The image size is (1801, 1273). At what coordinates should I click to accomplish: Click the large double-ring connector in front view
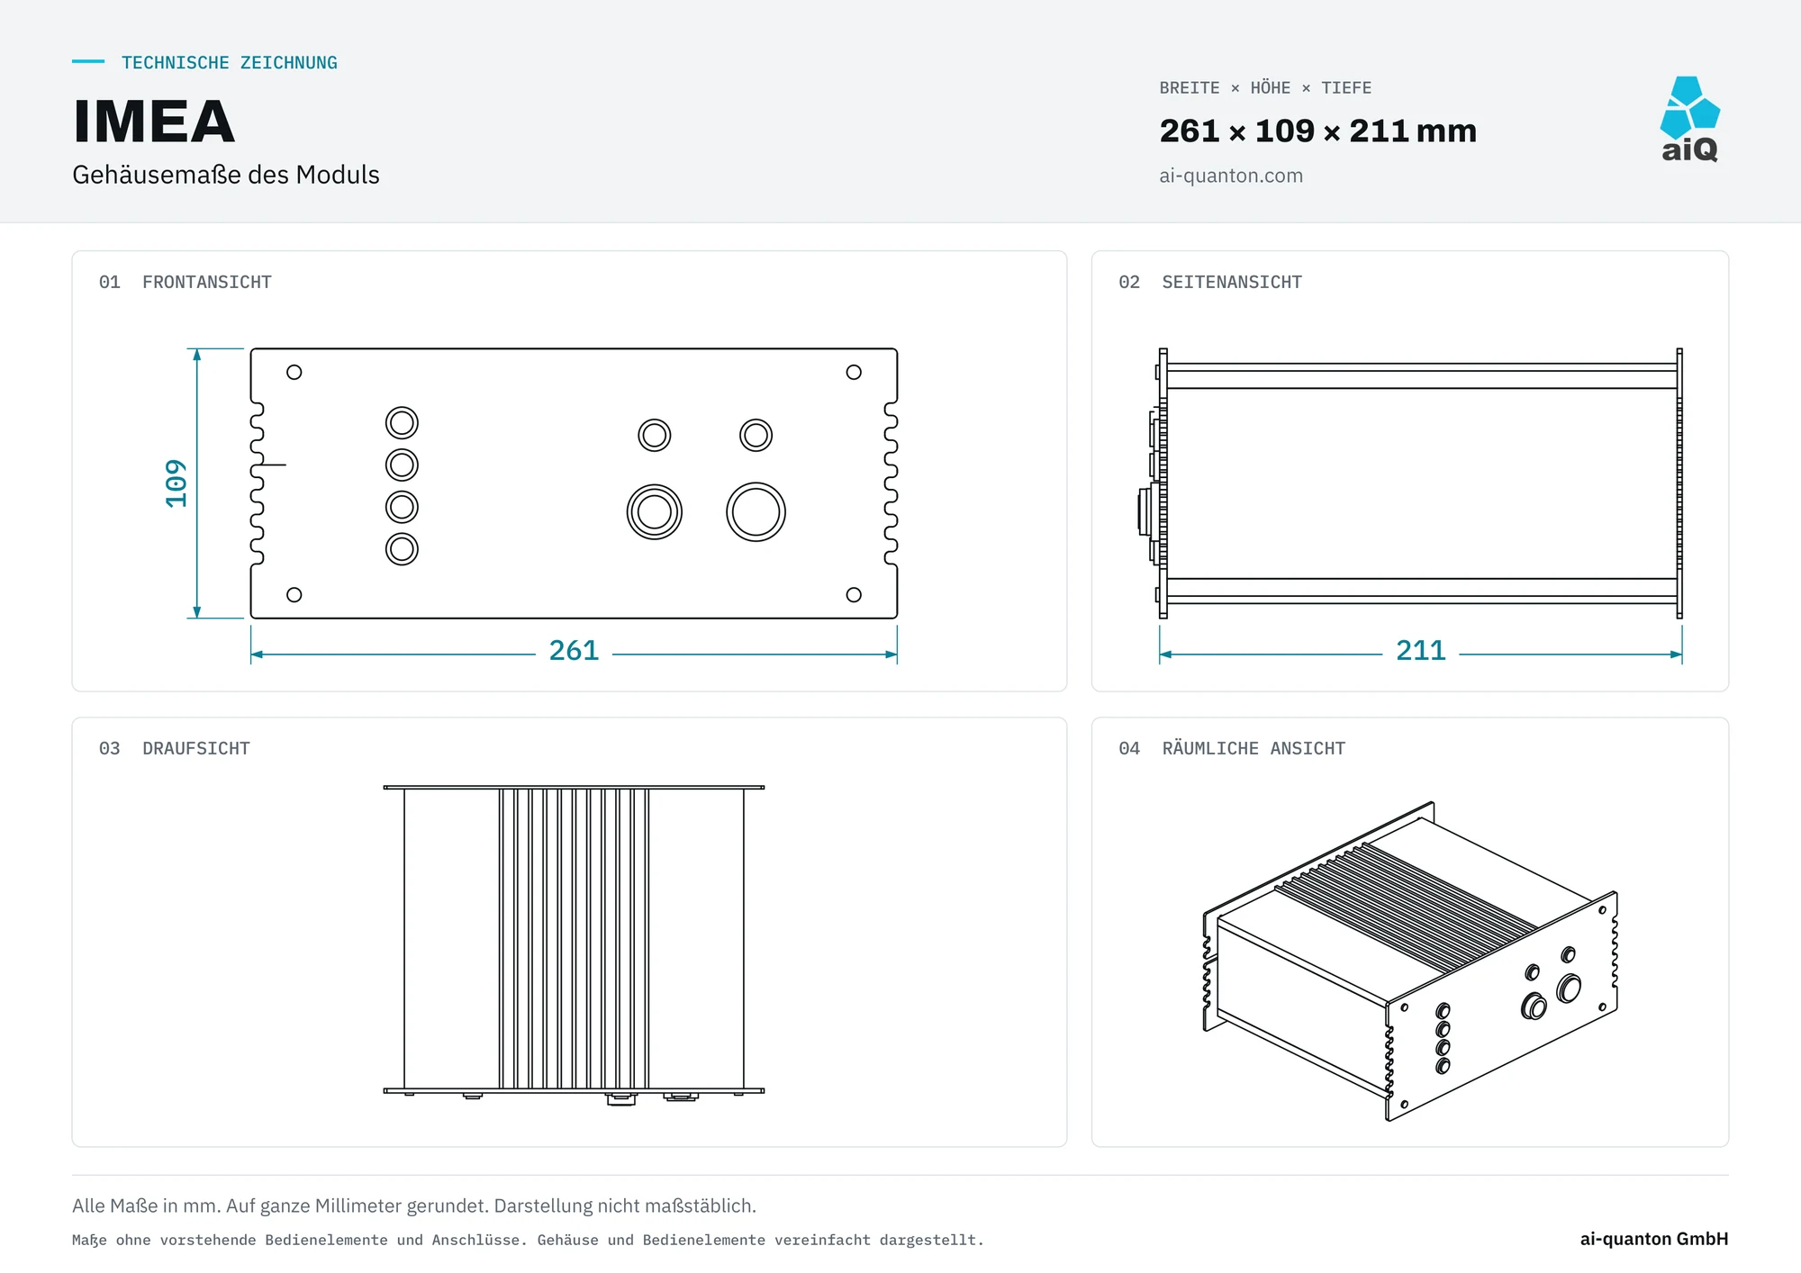tap(655, 512)
